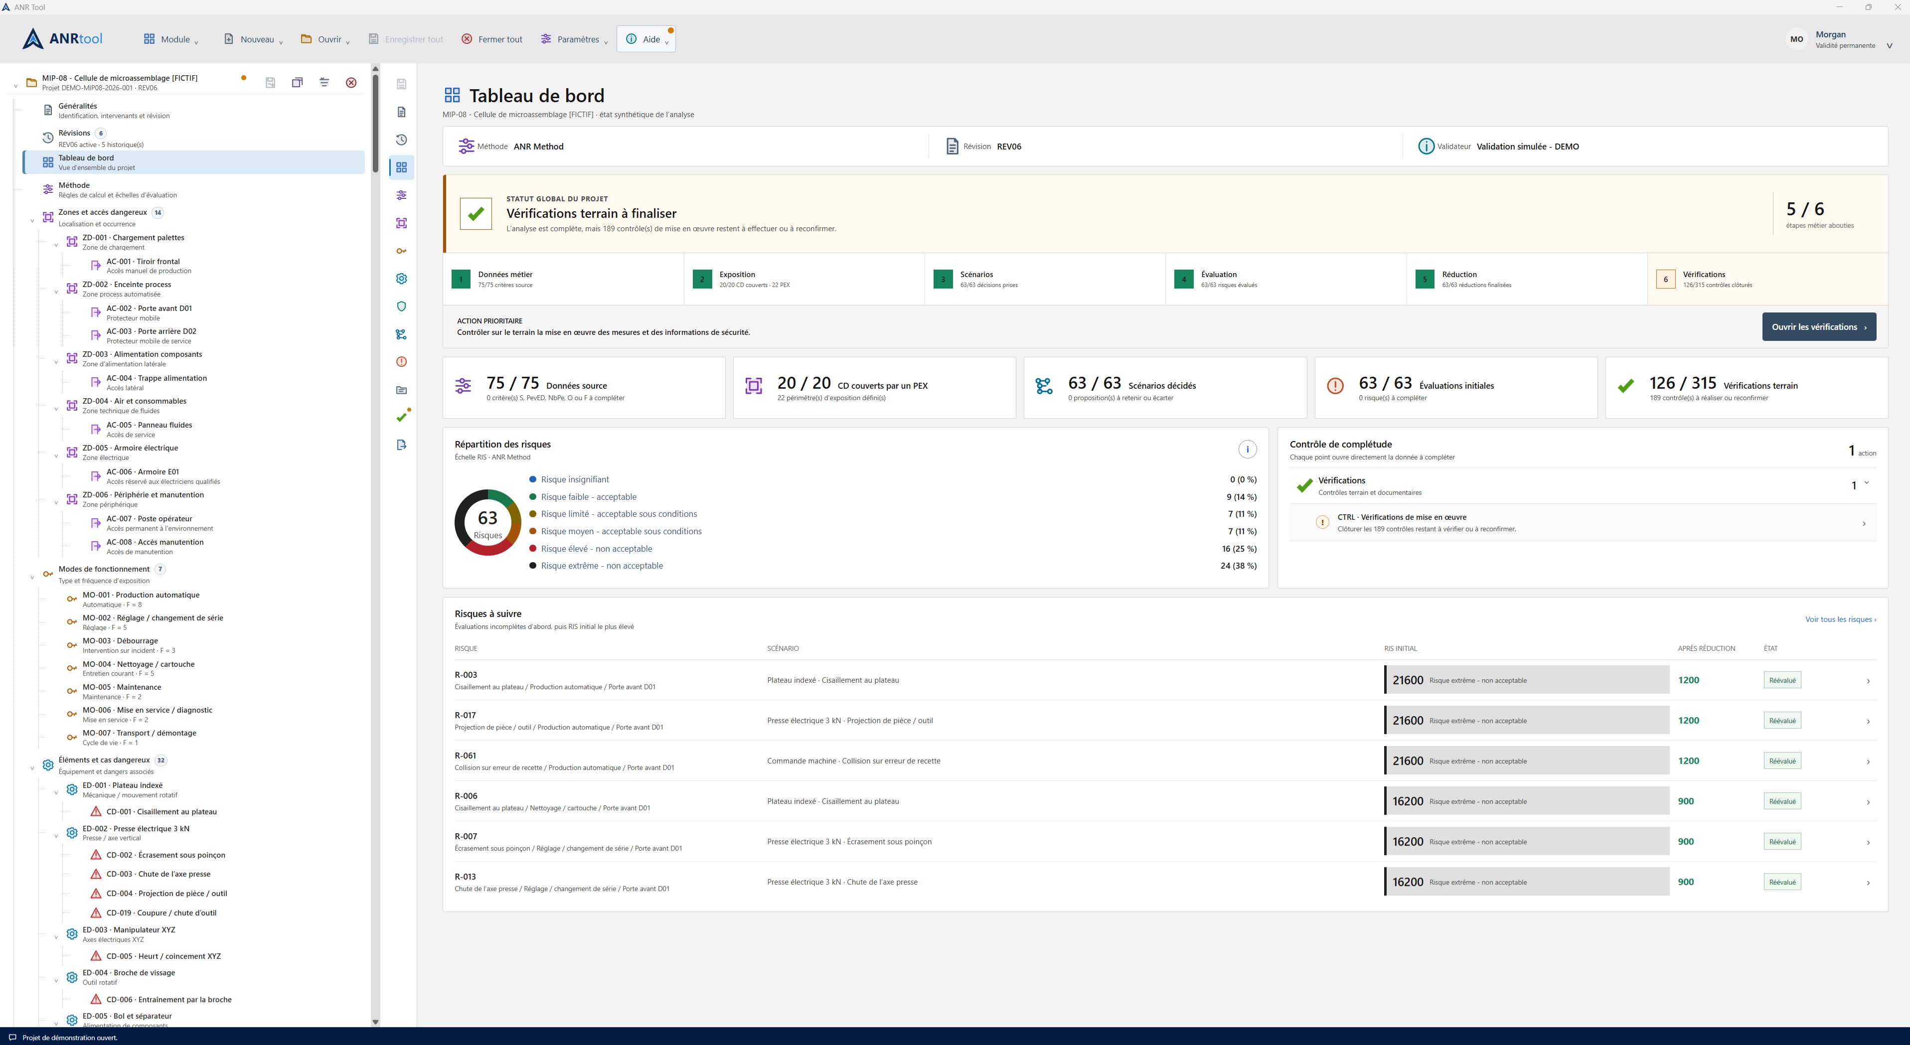Viewport: 1910px width, 1045px height.
Task: Open the red exclamation risks icon in strip
Action: [401, 362]
